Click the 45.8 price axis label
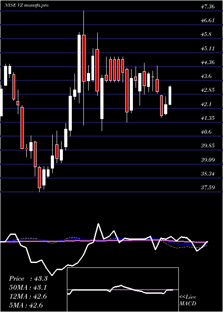 coord(206,34)
